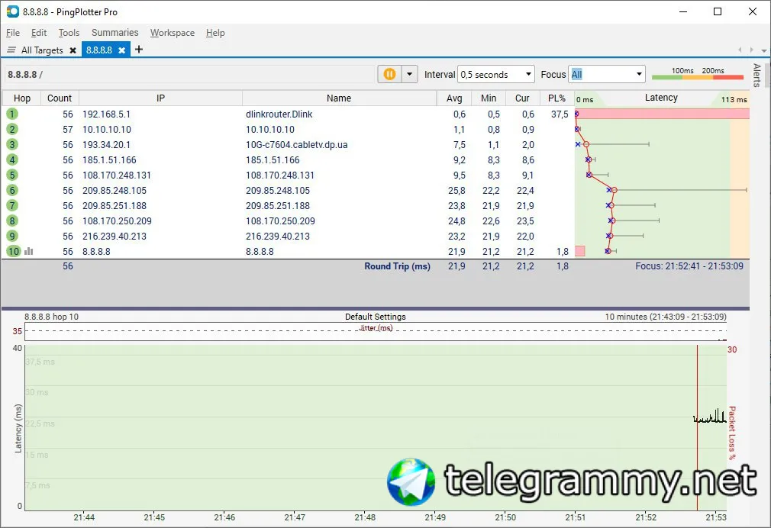Screen dimensions: 771x528
Task: Open the Help menu
Action: pos(215,33)
